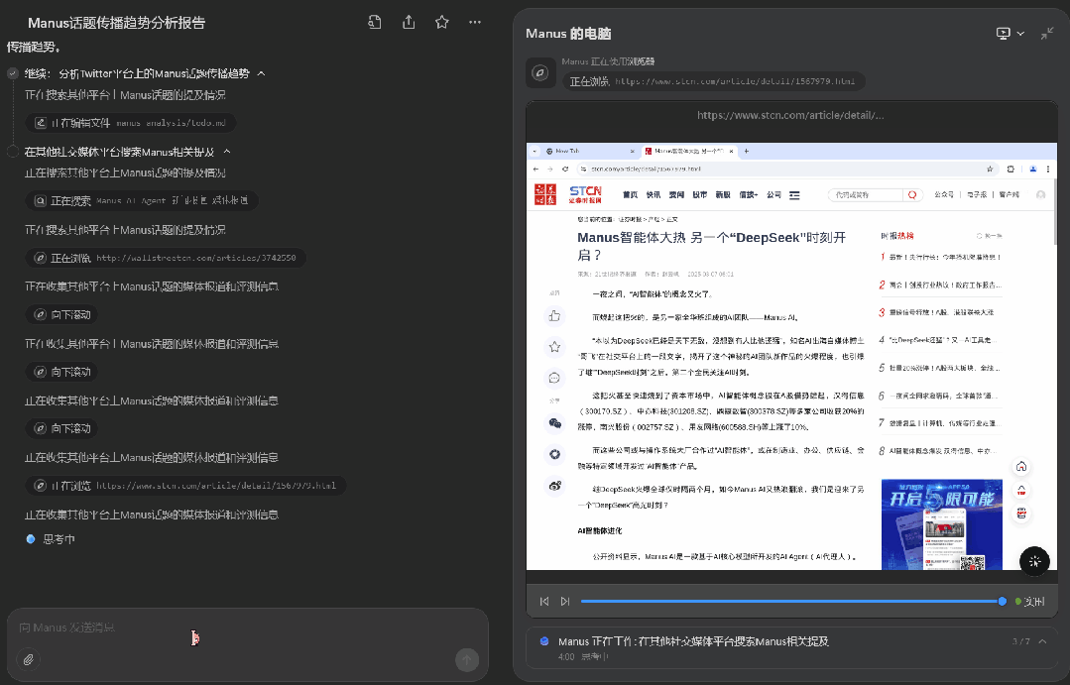1070x685 pixels.
Task: Open the more options (···) menu
Action: point(474,22)
